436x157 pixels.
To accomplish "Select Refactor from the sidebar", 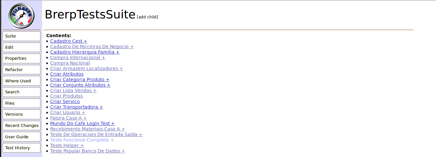I will [21, 69].
